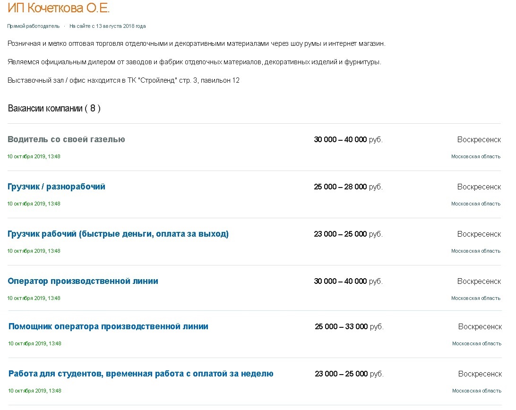The width and height of the screenshot is (516, 410).
Task: Open Грузчик рабочий (быстрые деньги) vacancy
Action: pos(118,234)
